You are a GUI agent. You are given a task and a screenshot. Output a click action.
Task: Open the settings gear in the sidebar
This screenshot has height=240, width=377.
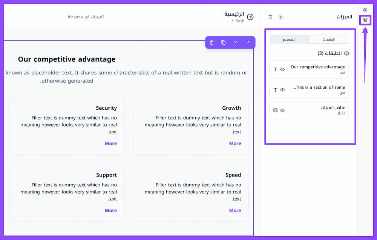(365, 10)
